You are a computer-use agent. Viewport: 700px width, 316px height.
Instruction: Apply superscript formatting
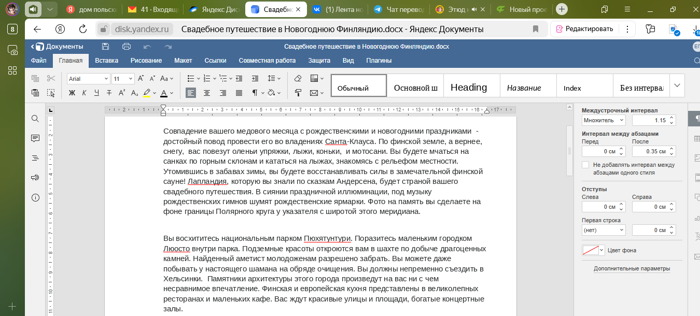[122, 93]
